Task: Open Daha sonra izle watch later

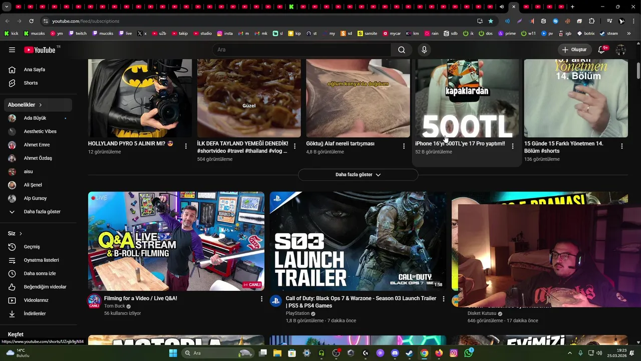Action: pos(39,273)
